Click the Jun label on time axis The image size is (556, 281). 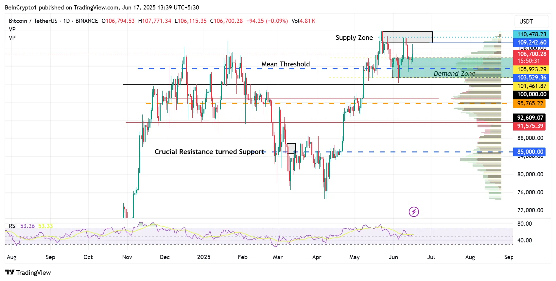click(393, 257)
